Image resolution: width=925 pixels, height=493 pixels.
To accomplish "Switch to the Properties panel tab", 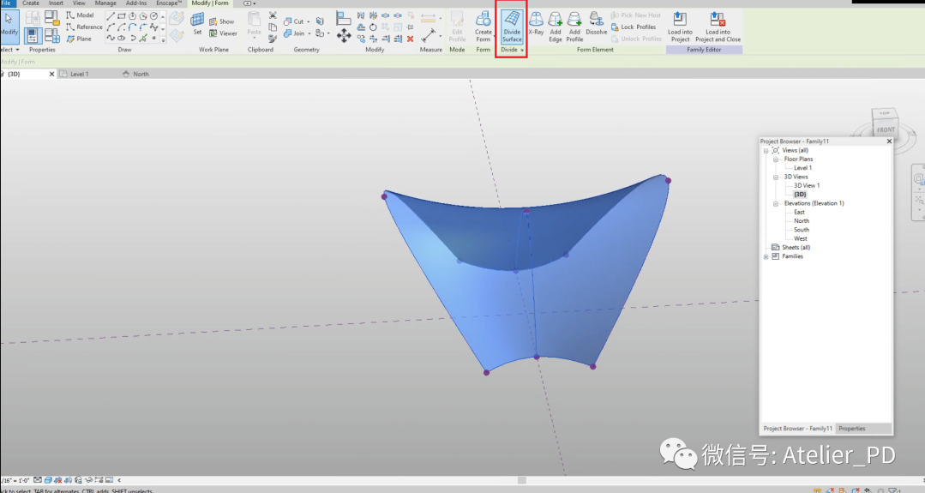I will coord(852,429).
